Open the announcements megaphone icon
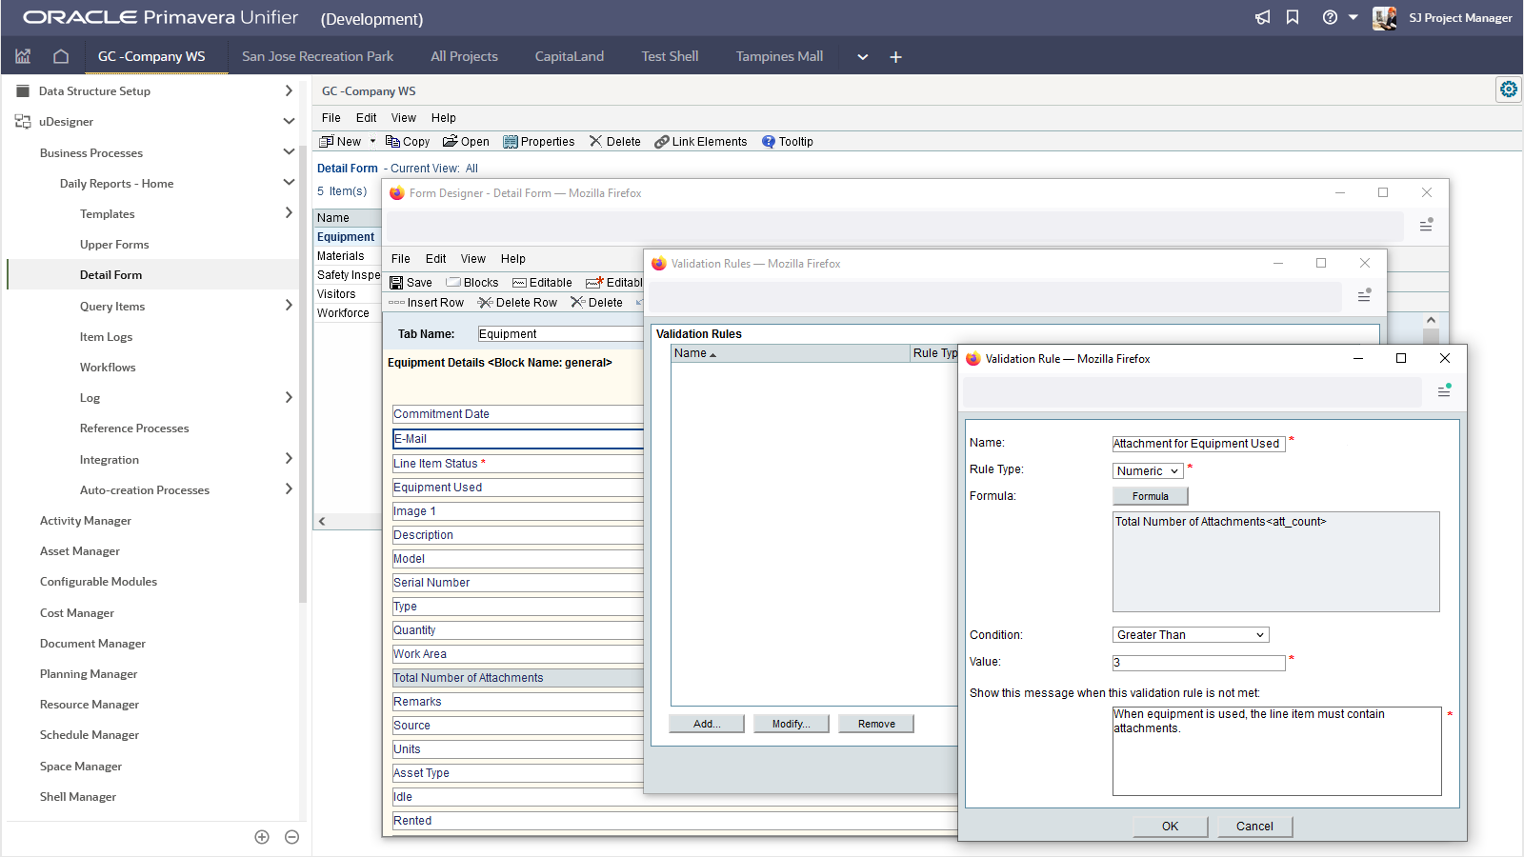Screen dimensions: 1524x857 (x=1262, y=17)
